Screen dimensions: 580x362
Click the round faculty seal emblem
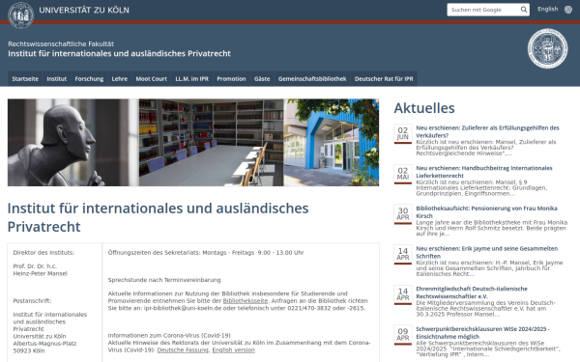[x=547, y=49]
